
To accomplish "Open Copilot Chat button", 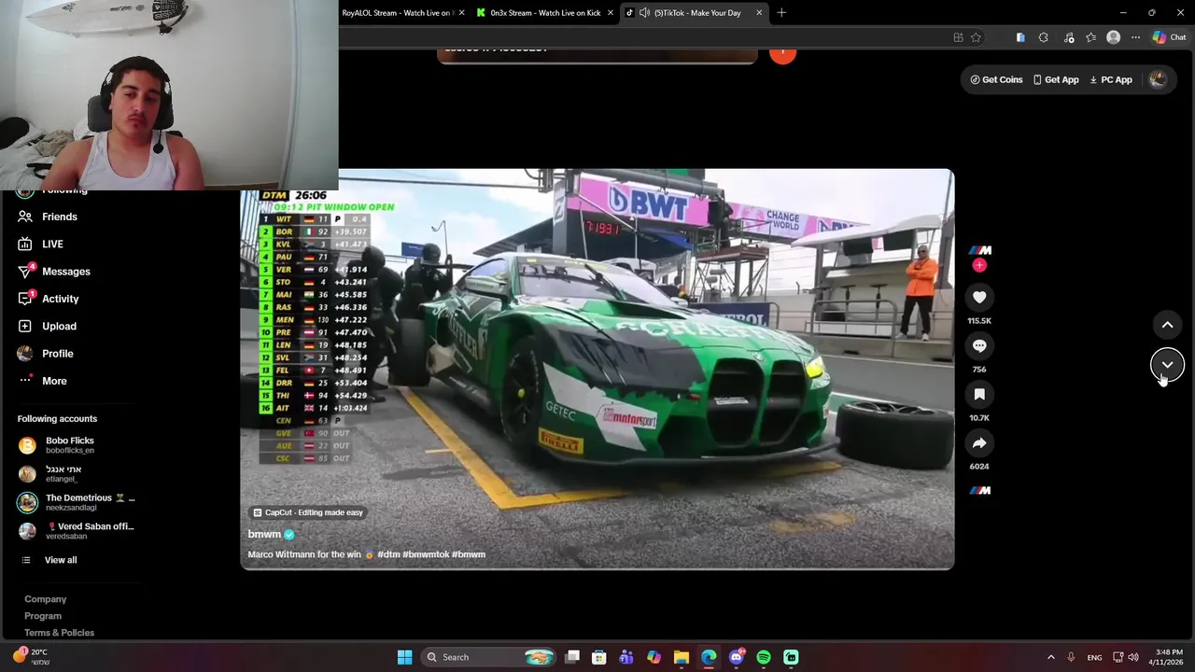I will tap(1169, 37).
